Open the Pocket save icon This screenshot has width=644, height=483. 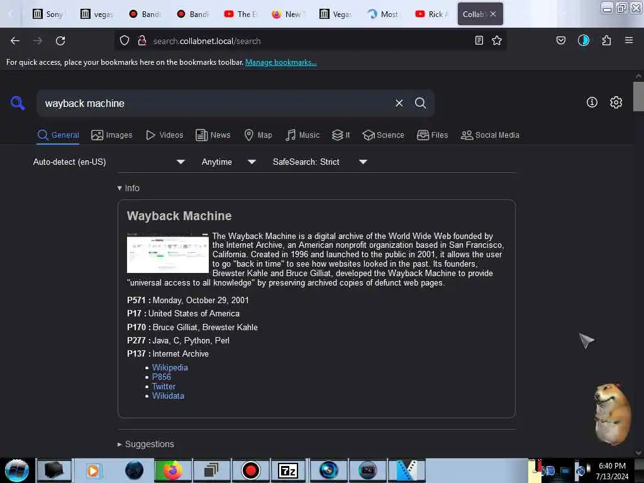[560, 40]
